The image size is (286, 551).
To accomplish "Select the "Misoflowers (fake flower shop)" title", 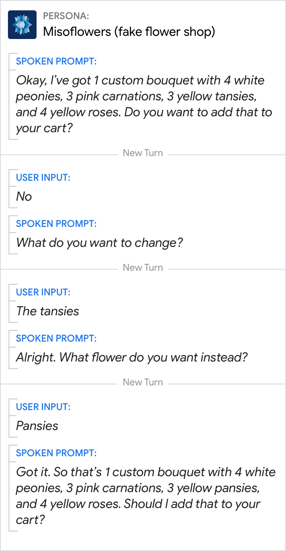I will click(129, 31).
